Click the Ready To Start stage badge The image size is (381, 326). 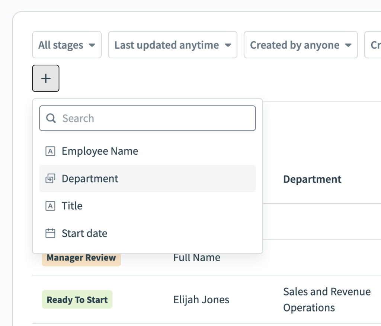point(77,299)
